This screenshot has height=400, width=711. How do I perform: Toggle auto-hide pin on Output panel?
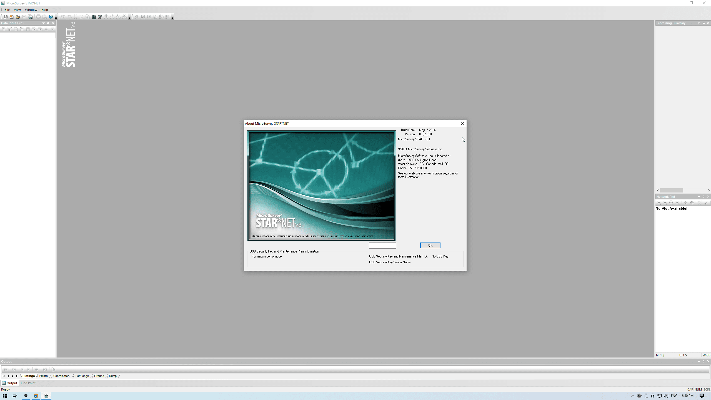click(704, 361)
